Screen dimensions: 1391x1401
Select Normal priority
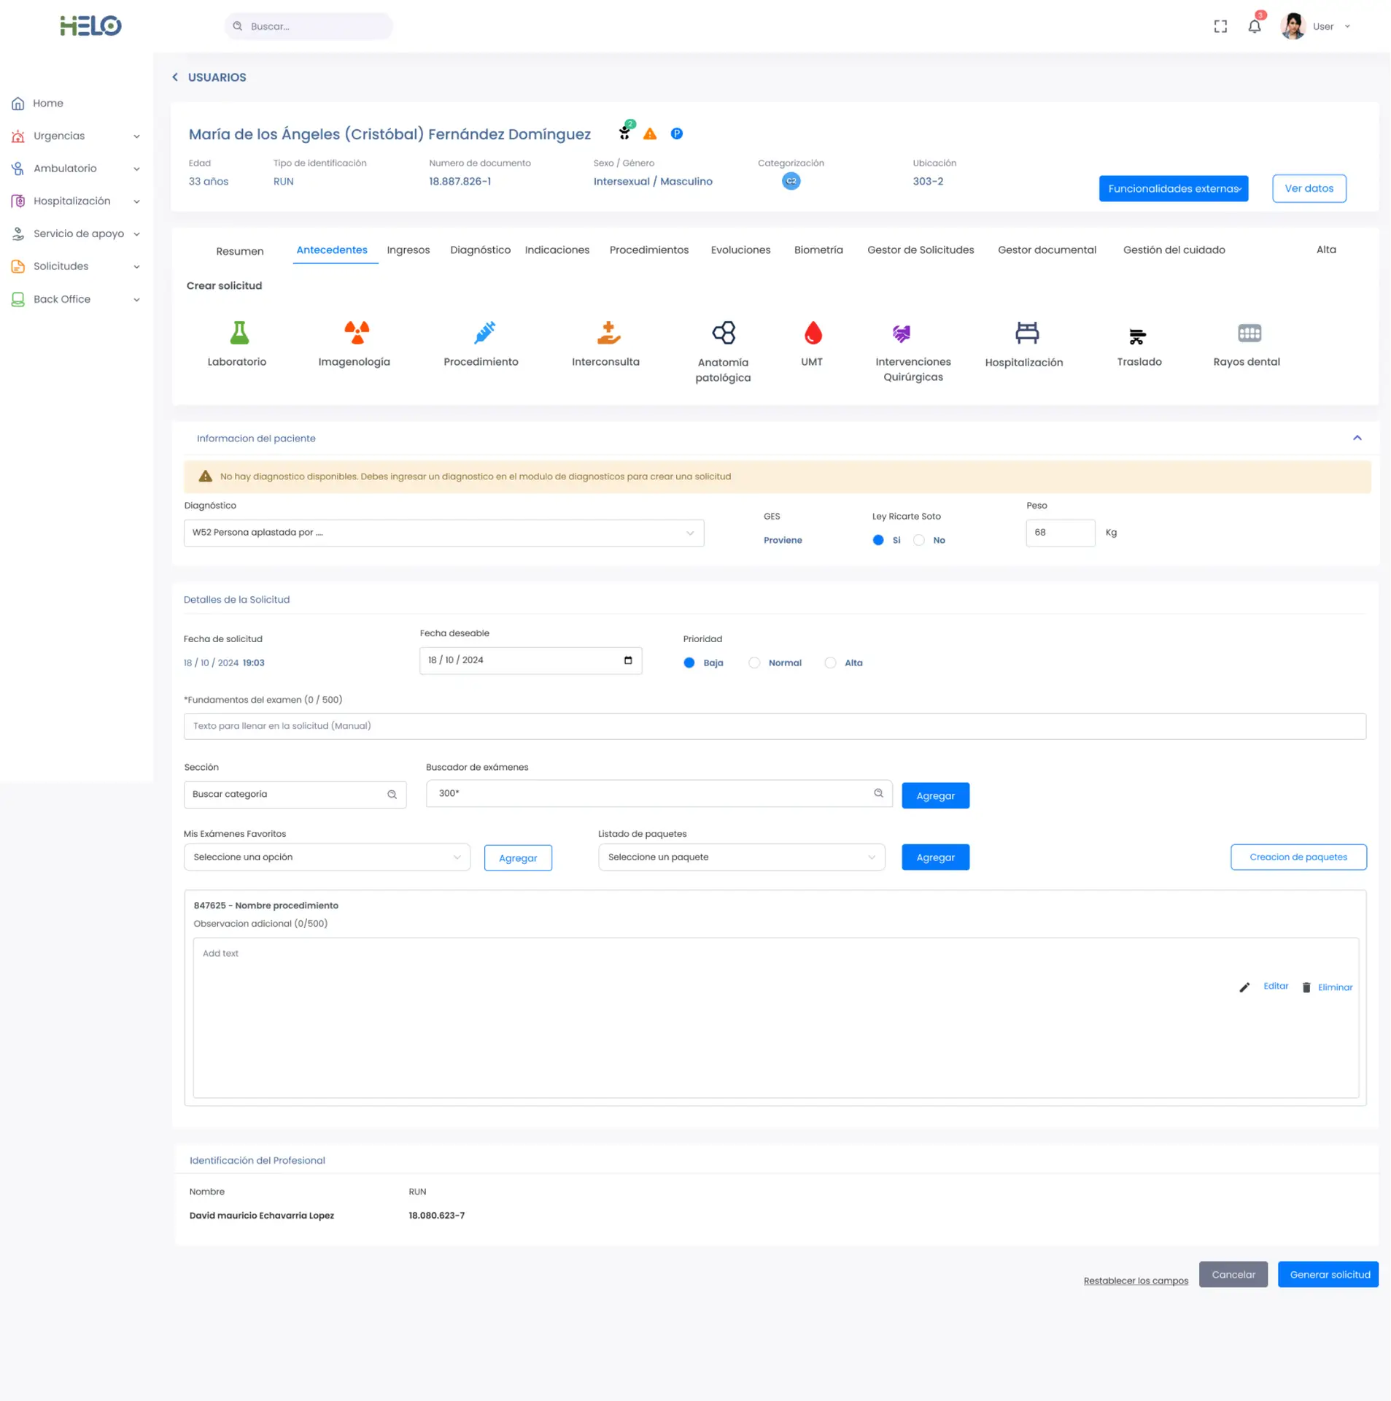pos(754,663)
